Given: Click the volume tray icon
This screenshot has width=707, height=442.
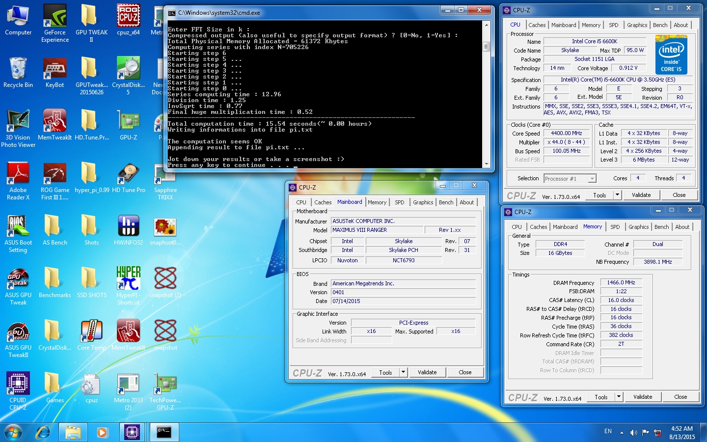Looking at the screenshot, I should pos(633,432).
